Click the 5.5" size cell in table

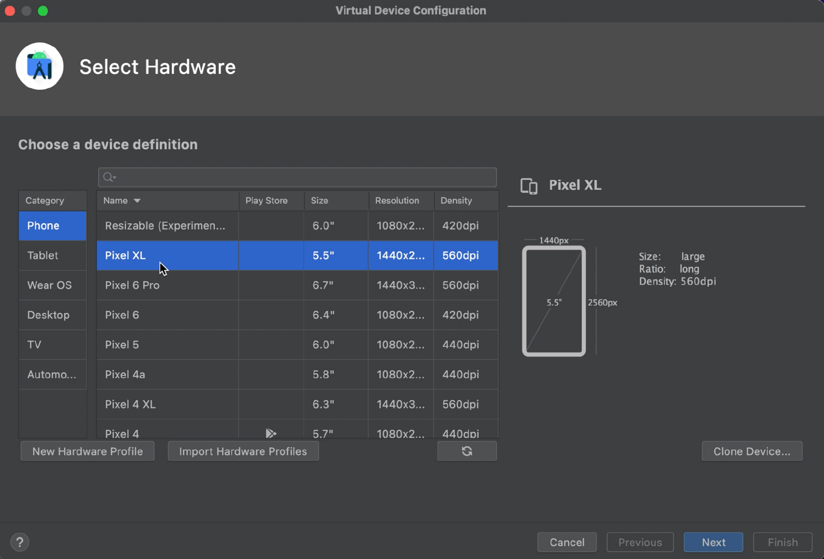(x=336, y=255)
